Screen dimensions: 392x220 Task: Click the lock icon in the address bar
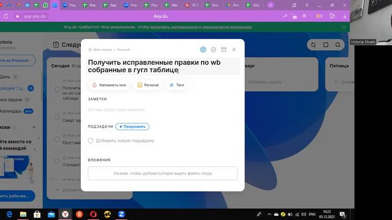(17, 16)
